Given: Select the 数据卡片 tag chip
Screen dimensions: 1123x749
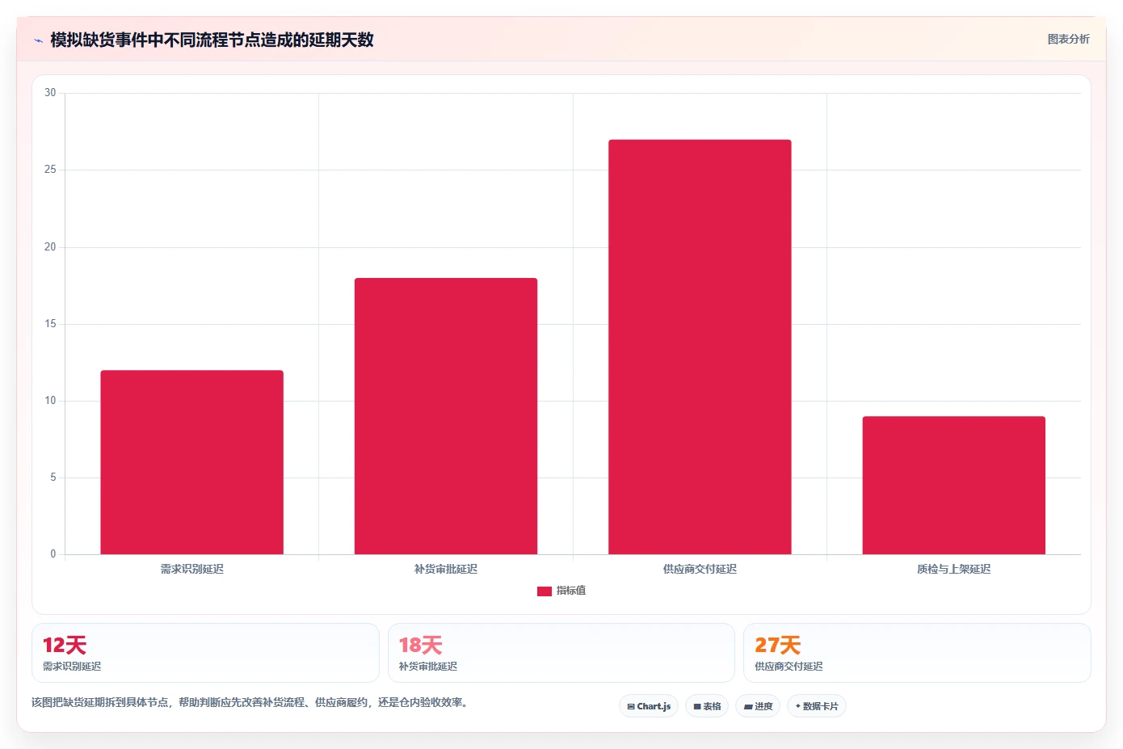Looking at the screenshot, I should [x=817, y=706].
